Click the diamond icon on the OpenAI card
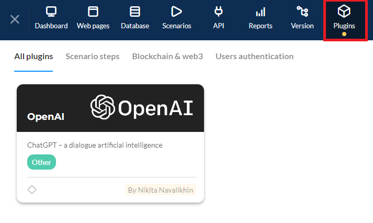The width and height of the screenshot is (373, 223). (32, 189)
